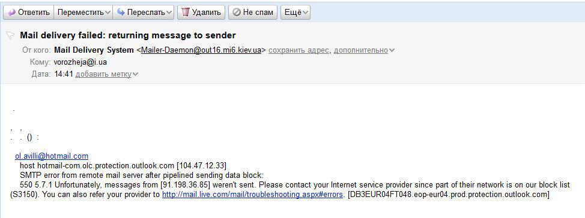Toggle the flag icon beside the subject
The width and height of the screenshot is (585, 218).
(10, 35)
